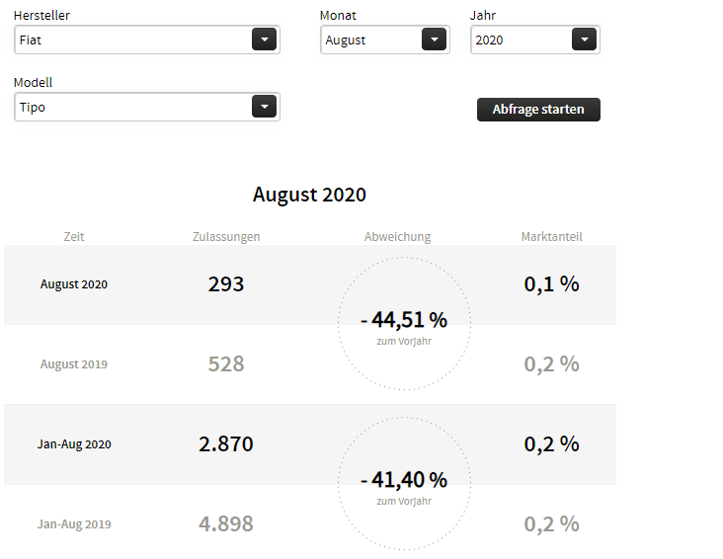Select the August 2019 row label
723x559 pixels.
pos(74,364)
